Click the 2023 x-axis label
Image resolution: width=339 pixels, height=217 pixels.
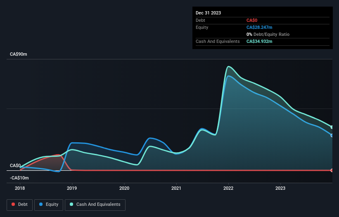(x=280, y=188)
